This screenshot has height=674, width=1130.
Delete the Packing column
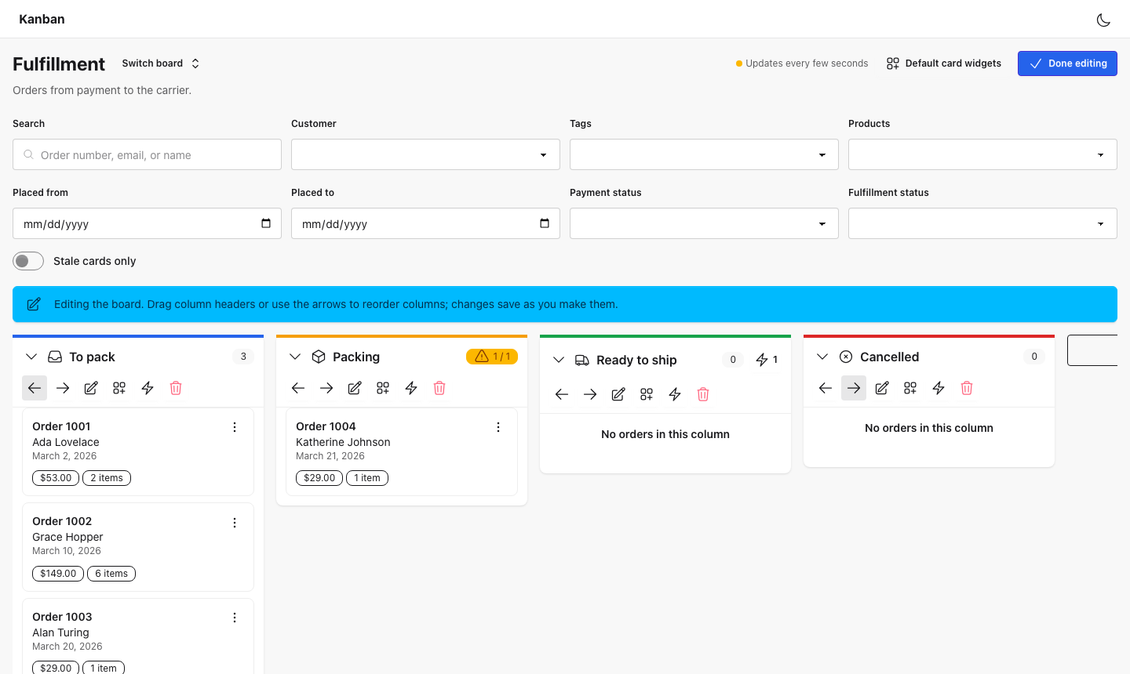(x=439, y=388)
